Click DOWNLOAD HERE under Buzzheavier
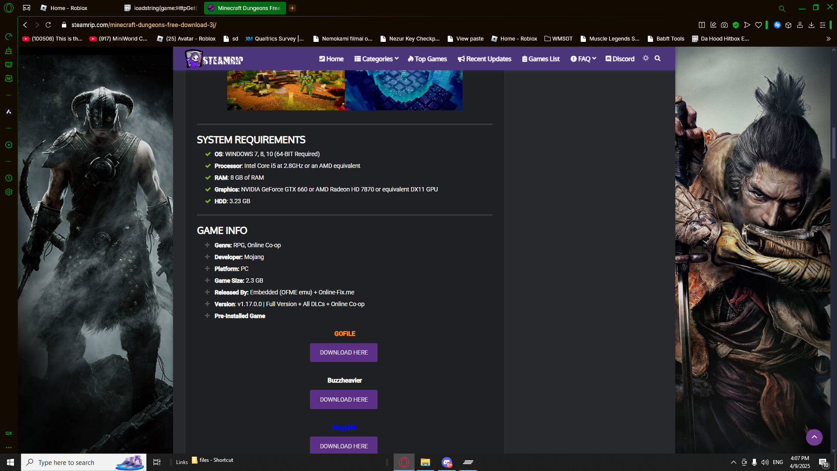The height and width of the screenshot is (471, 837). click(x=344, y=399)
